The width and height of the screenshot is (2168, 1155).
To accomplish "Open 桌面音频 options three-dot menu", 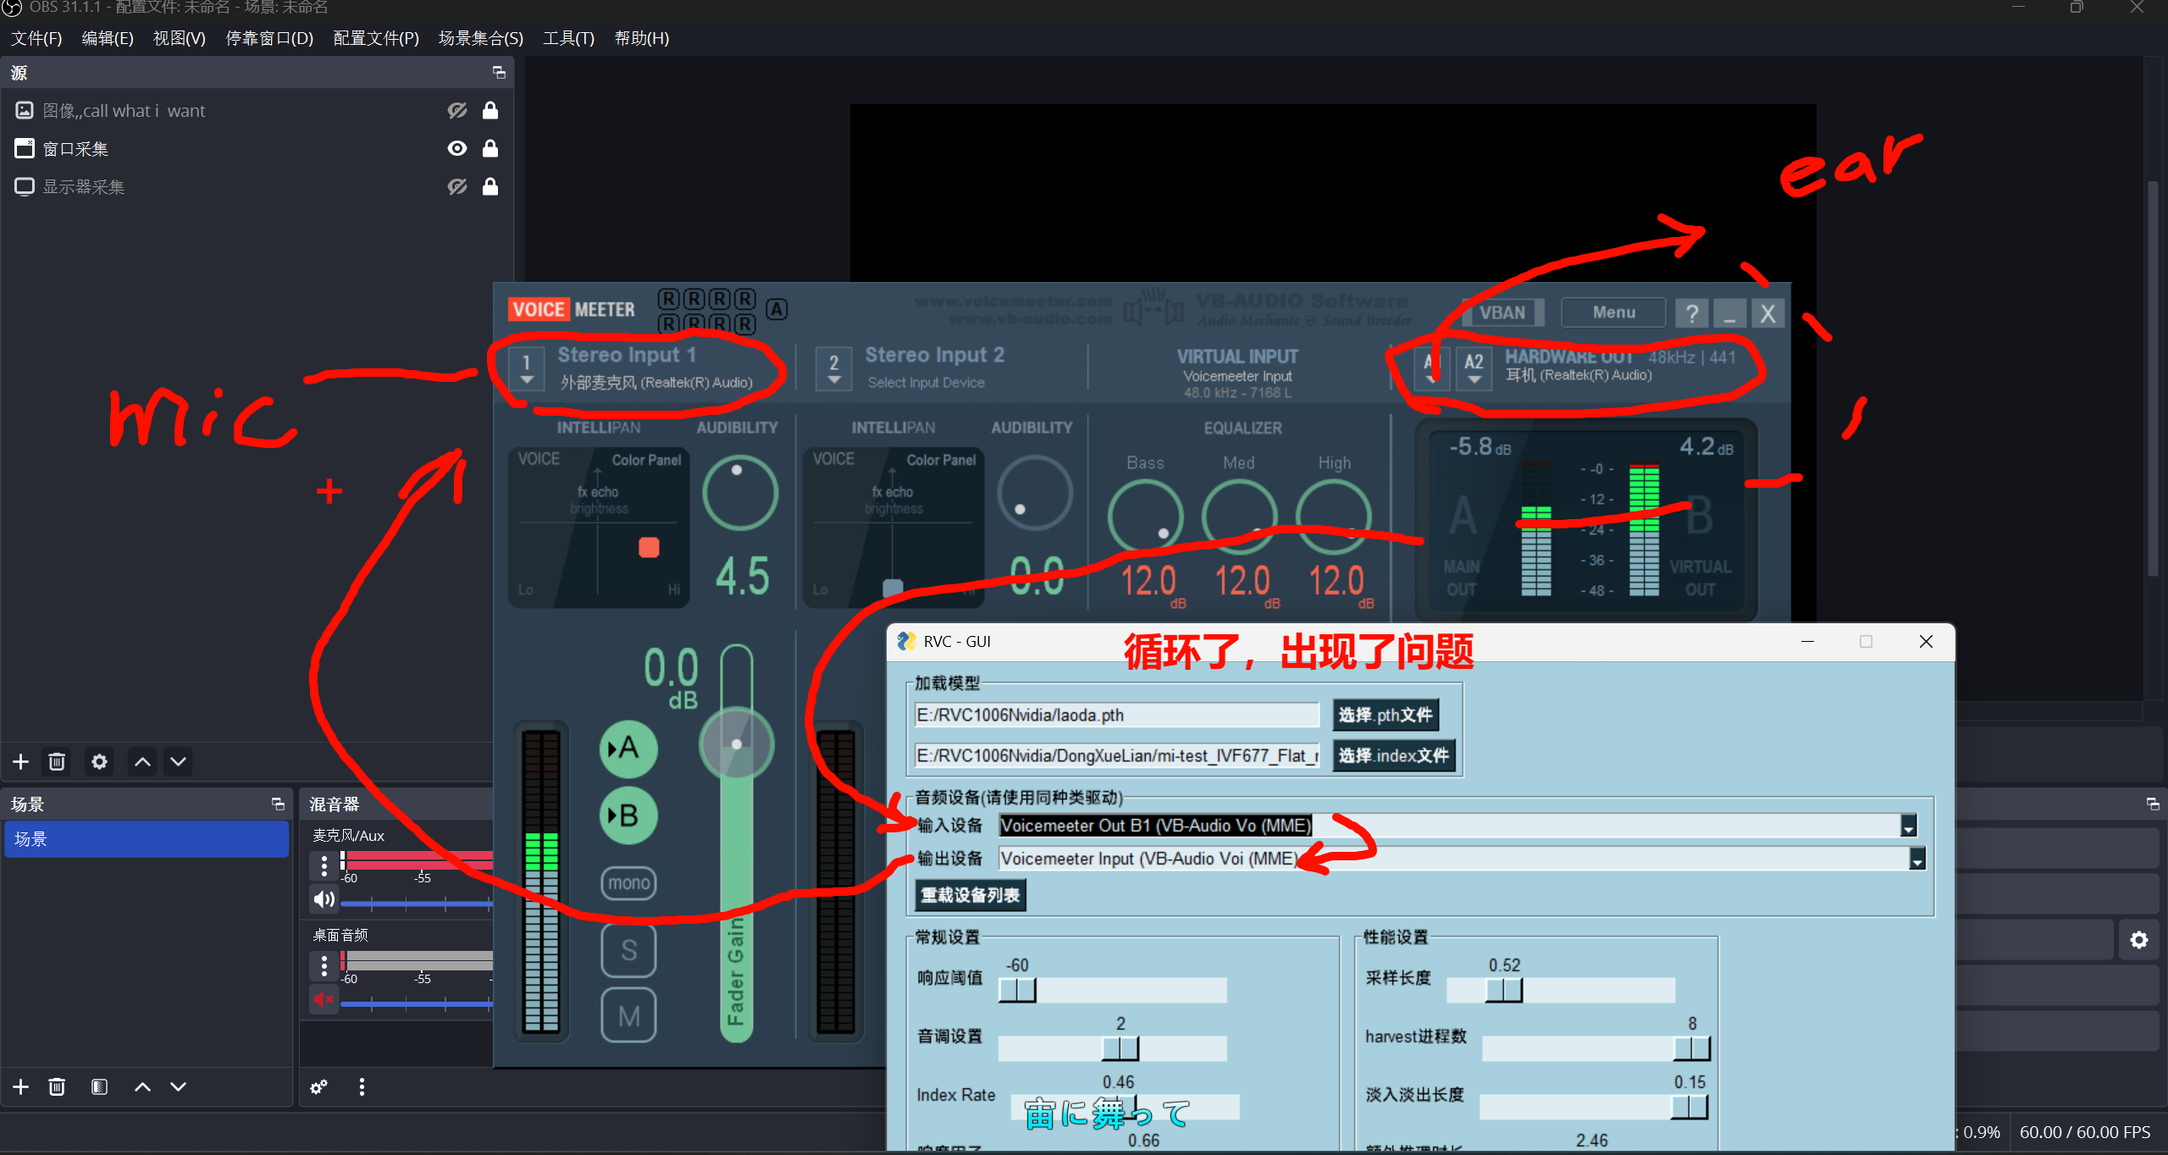I will pos(324,965).
